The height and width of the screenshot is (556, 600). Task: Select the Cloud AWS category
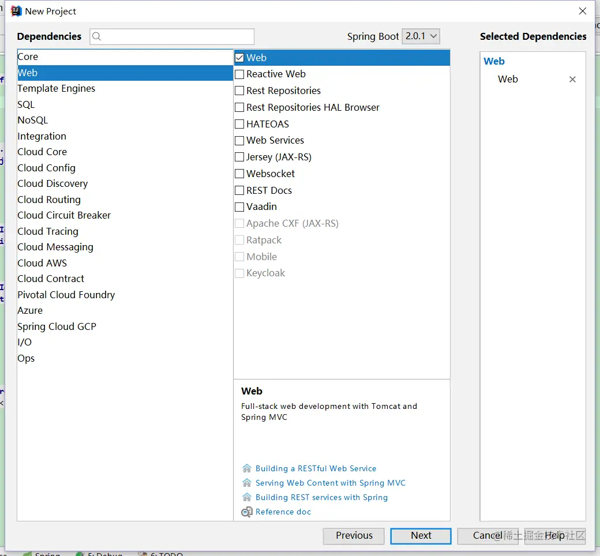[125, 263]
